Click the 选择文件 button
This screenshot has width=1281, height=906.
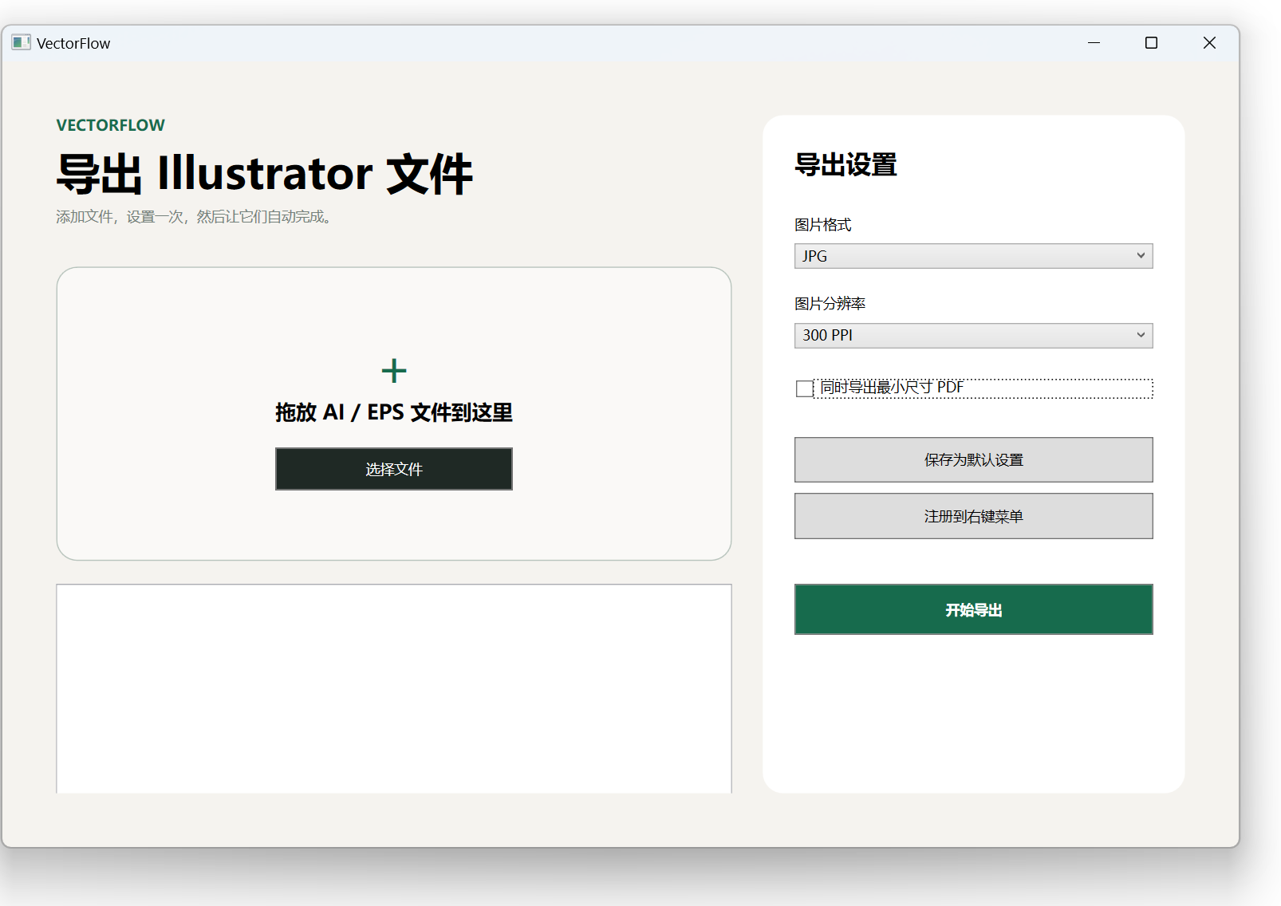tap(394, 469)
